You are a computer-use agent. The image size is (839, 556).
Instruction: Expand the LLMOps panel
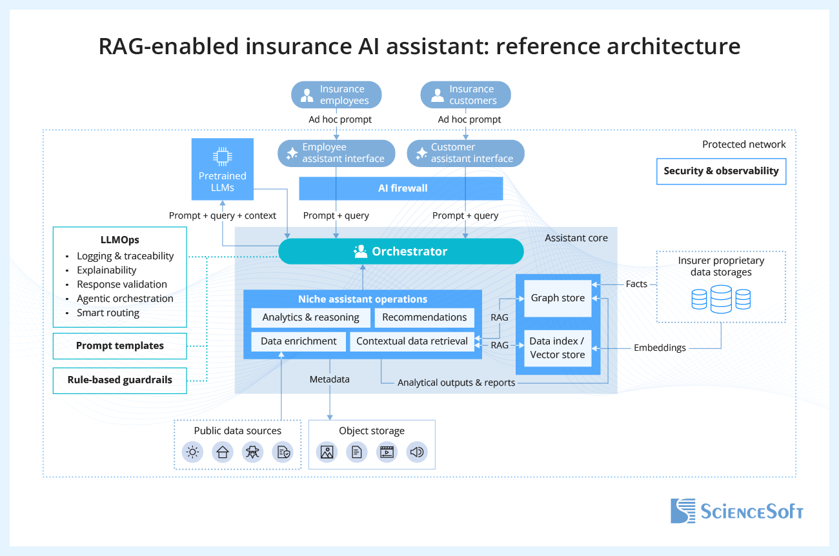point(119,277)
